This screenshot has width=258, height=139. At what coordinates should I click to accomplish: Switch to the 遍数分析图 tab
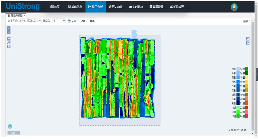tap(16, 16)
